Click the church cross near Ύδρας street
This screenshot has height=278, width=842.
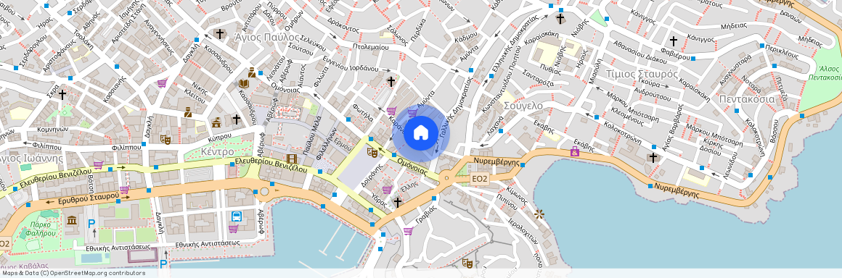coord(397,202)
